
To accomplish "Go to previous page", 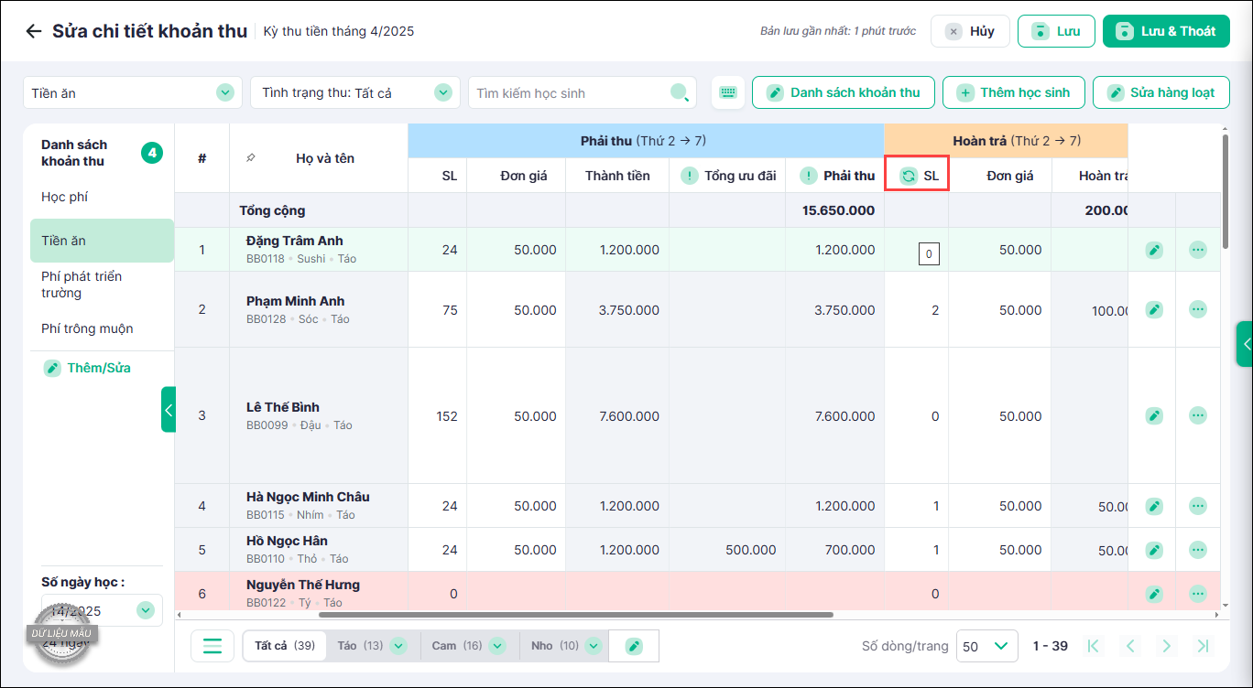I will pyautogui.click(x=1130, y=646).
